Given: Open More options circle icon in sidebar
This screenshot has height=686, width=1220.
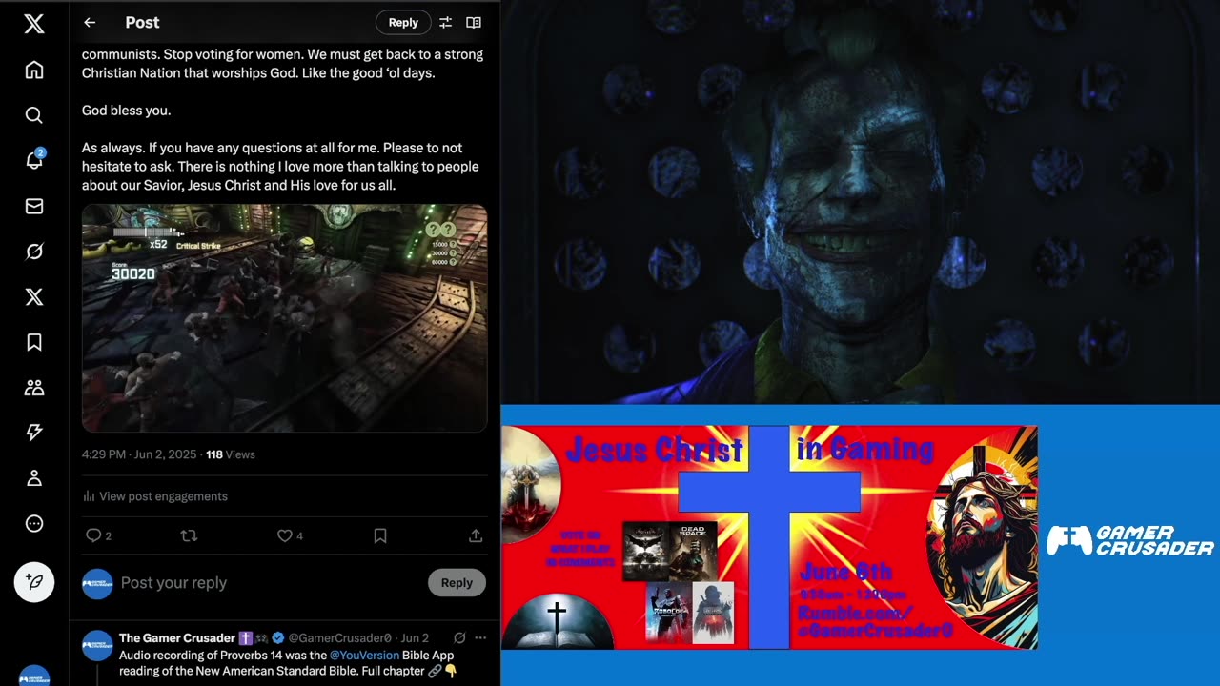Looking at the screenshot, I should (x=34, y=524).
